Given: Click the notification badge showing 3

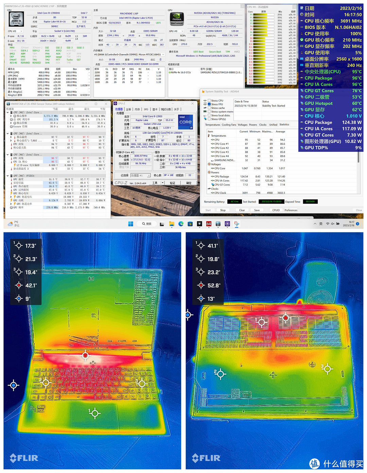Looking at the screenshot, I should [357, 224].
